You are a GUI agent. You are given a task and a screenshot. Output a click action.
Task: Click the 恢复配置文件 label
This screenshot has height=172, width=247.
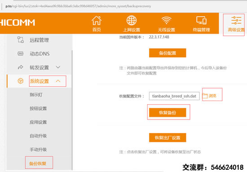[132, 96]
